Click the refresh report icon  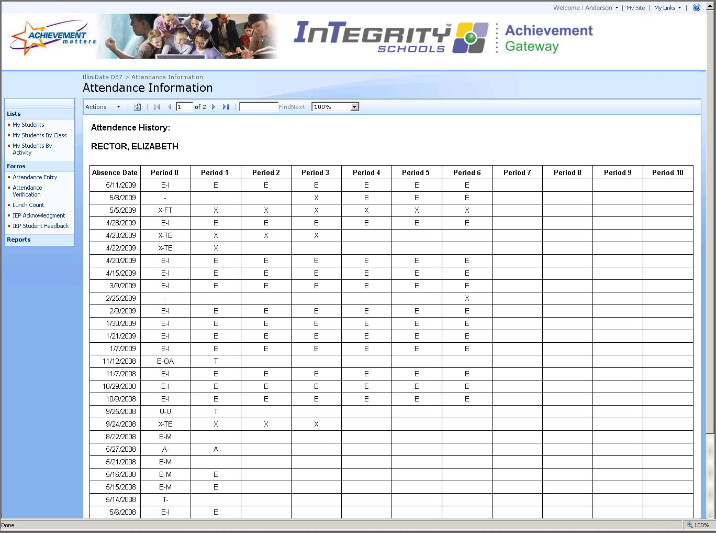point(137,107)
